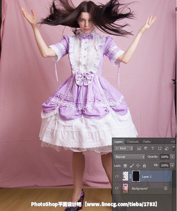Select the black layer mask thumbnail
Viewport: 177px width, 211px height.
[x=136, y=176]
